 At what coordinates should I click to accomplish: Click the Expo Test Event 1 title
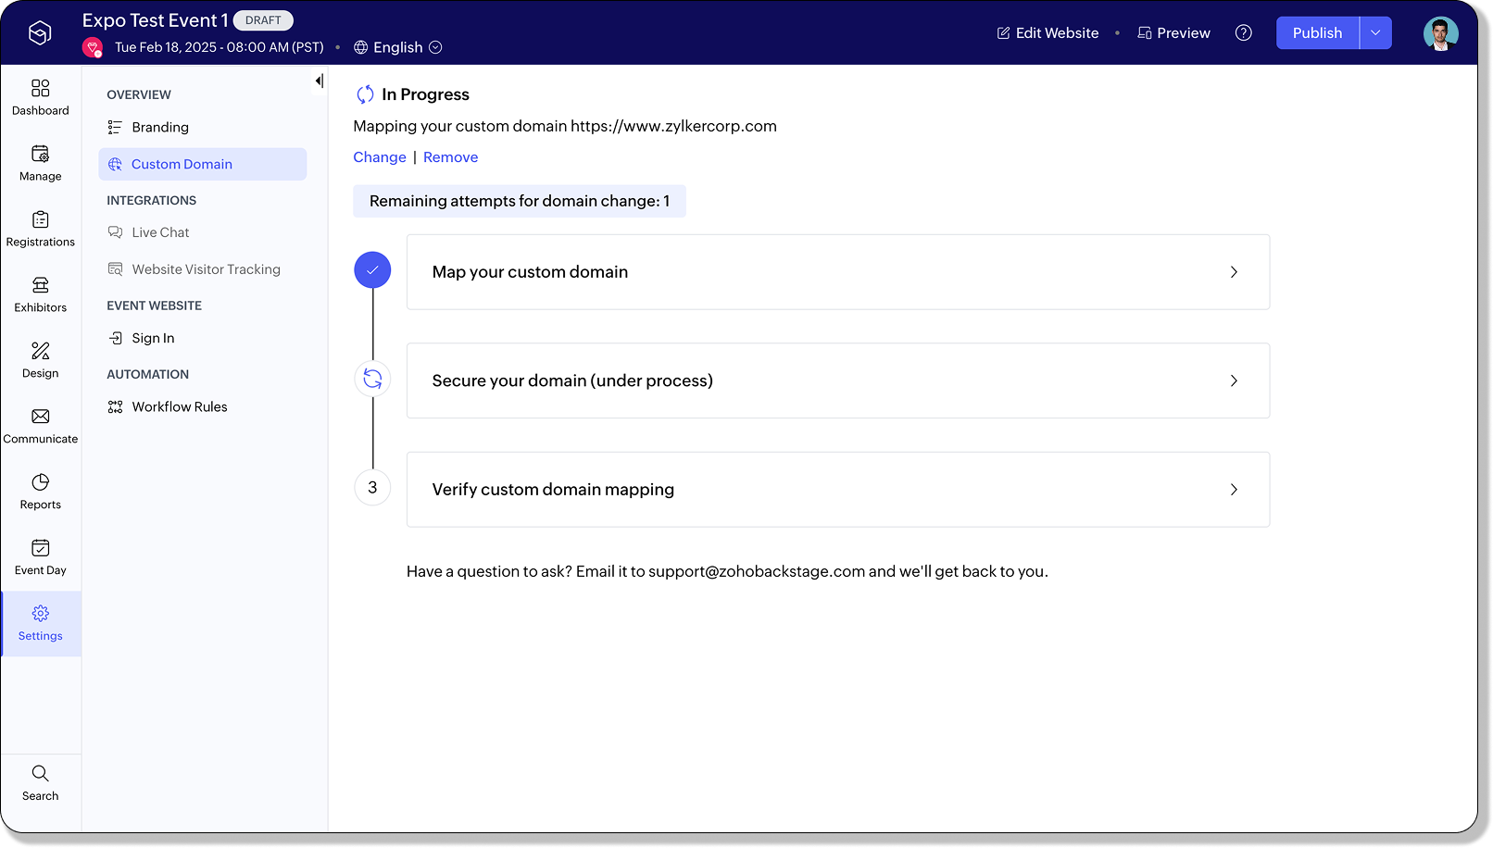click(x=155, y=20)
